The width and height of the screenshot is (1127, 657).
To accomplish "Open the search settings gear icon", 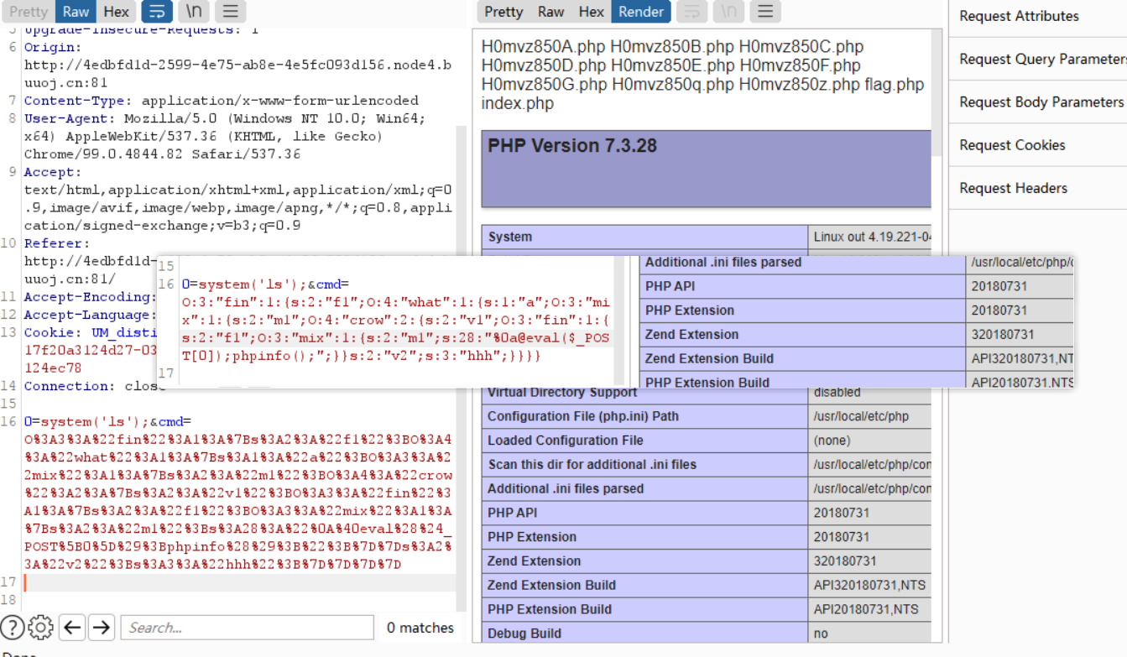I will click(x=40, y=627).
